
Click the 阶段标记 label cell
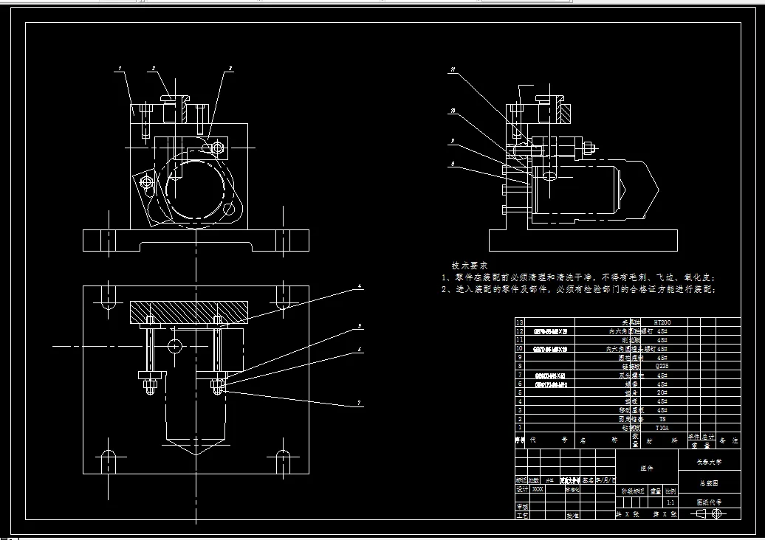[633, 491]
